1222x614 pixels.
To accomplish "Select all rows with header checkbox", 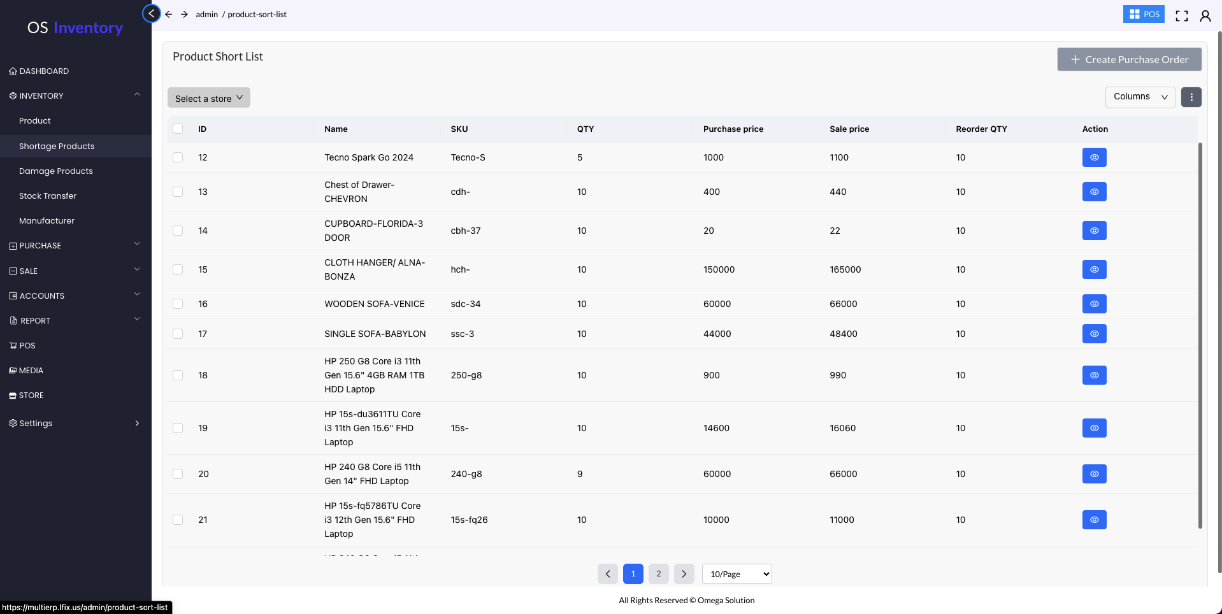I will 178,129.
